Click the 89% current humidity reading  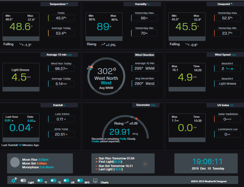click(103, 27)
